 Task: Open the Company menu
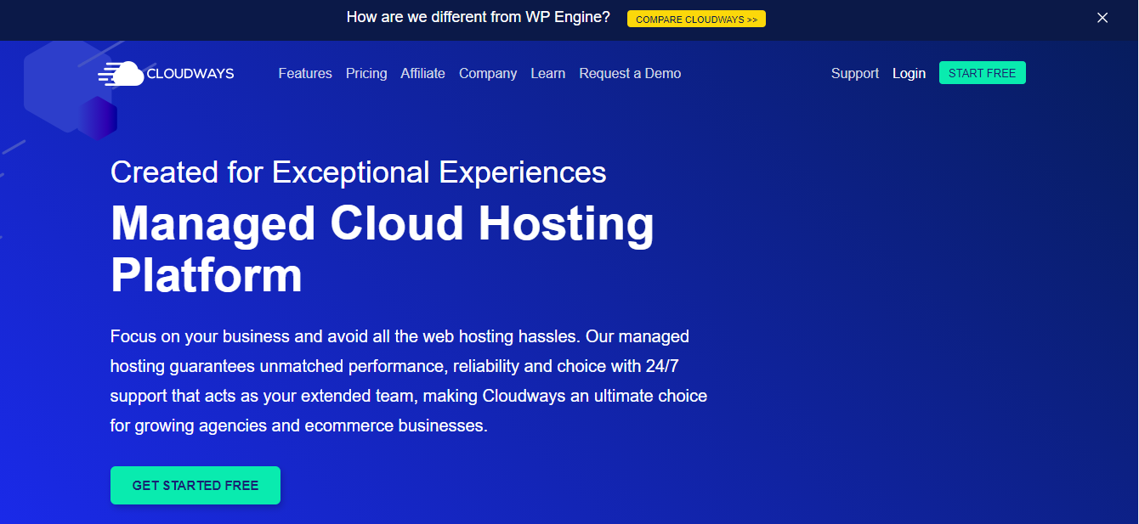click(488, 74)
